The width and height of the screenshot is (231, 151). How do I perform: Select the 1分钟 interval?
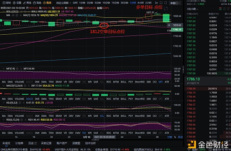pyautogui.click(x=82, y=3)
